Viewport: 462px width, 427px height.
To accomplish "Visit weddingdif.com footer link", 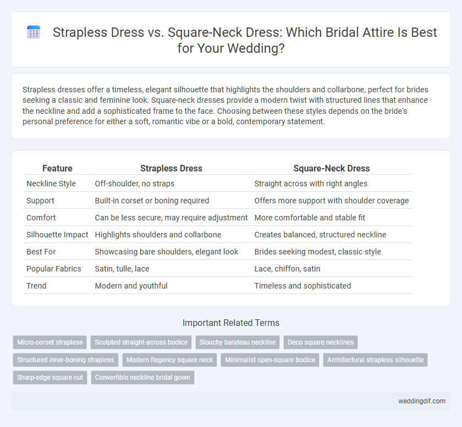I will [422, 401].
